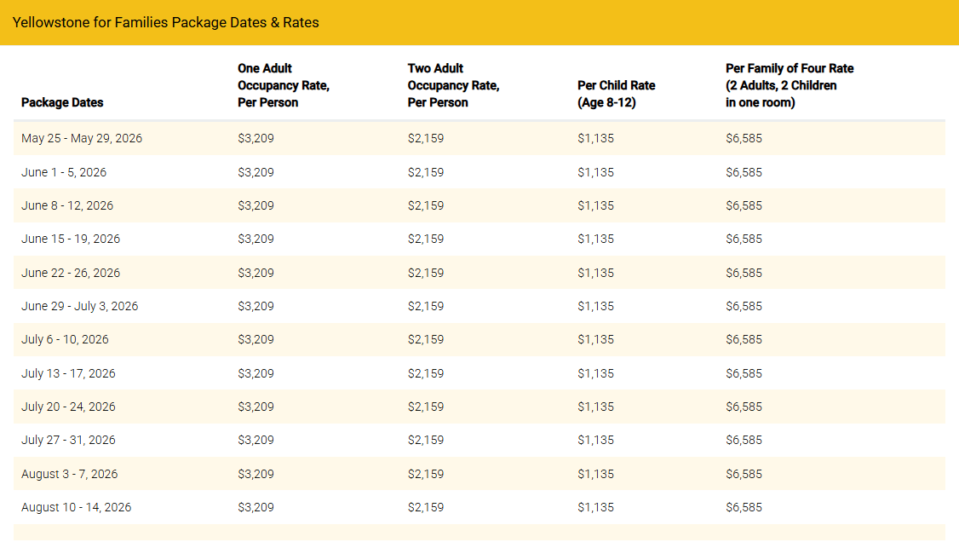Click $1,135 in the July 6 - 10 row
959x548 pixels.
[x=595, y=339]
